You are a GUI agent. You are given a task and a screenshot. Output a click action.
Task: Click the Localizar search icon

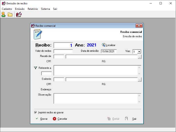(x=103, y=45)
